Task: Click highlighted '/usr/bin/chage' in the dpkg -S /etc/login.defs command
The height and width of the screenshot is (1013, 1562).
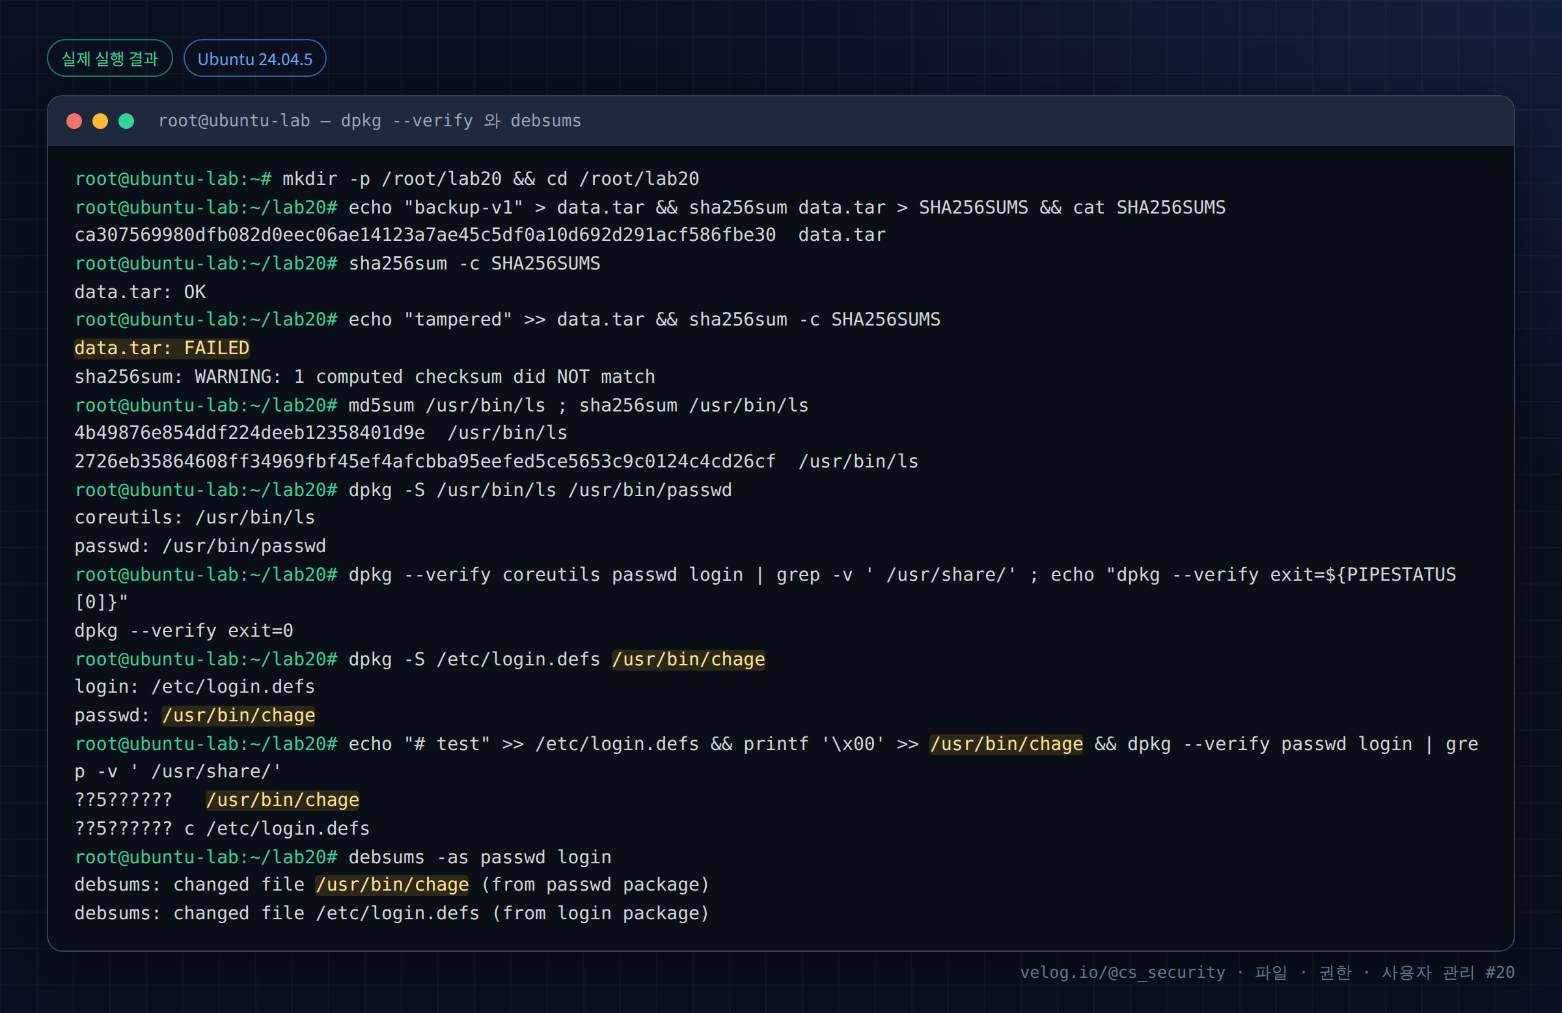Action: pos(689,659)
